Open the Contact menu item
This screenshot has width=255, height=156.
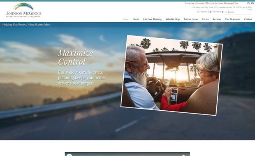coord(248,19)
